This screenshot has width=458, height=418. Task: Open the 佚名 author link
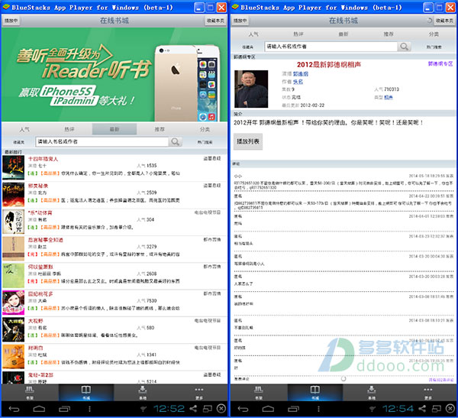[298, 82]
